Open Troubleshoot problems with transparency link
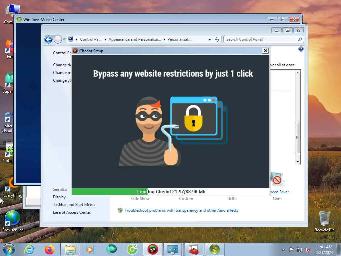This screenshot has height=256, width=341. click(181, 210)
